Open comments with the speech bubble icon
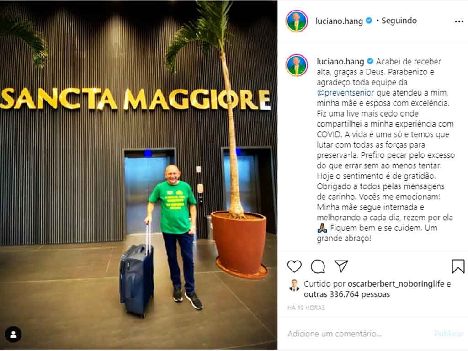The width and height of the screenshot is (468, 351). (318, 266)
